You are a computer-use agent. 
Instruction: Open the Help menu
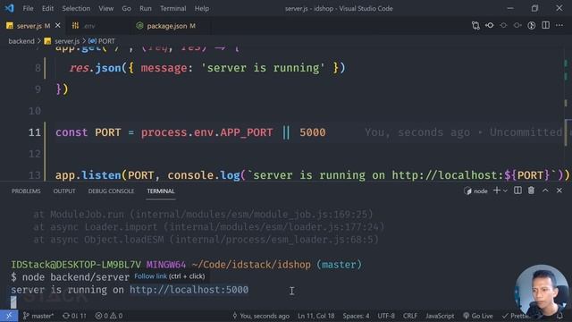(202, 8)
